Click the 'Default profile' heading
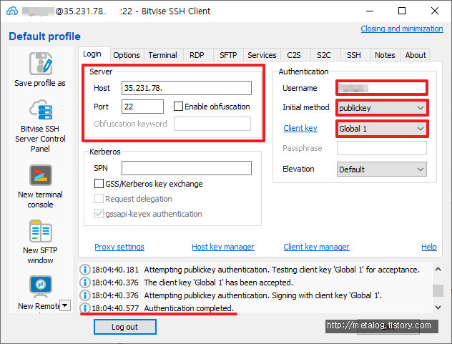This screenshot has width=452, height=344. coord(44,36)
